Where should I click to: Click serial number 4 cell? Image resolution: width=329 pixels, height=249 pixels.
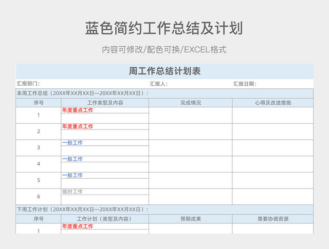(39, 164)
